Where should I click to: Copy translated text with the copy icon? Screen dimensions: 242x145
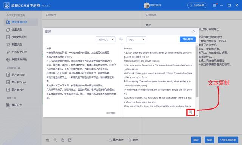(x=191, y=112)
